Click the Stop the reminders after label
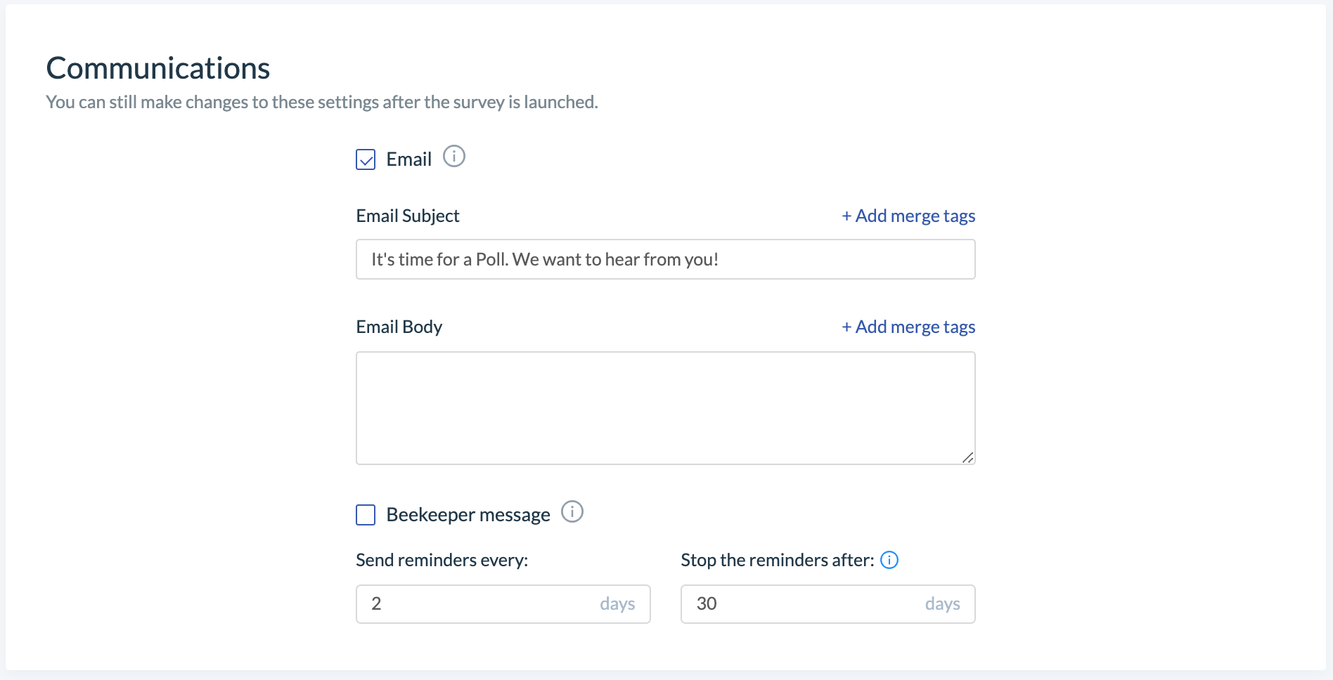1333x680 pixels. coord(778,560)
